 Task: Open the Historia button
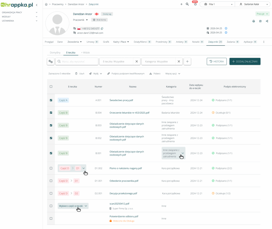[x=217, y=62]
